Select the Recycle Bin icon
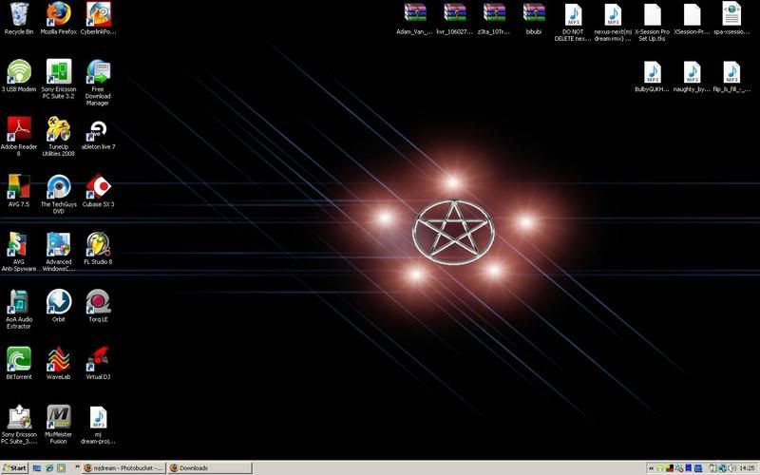 click(x=19, y=14)
